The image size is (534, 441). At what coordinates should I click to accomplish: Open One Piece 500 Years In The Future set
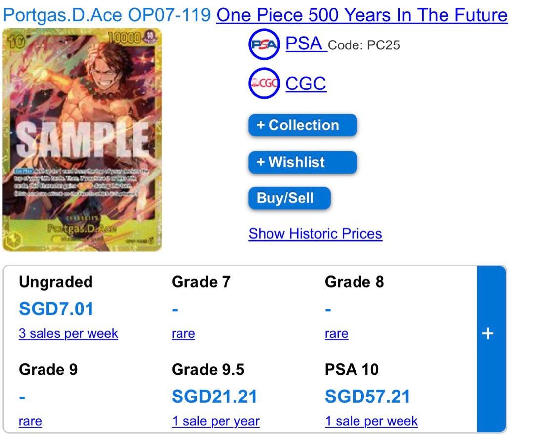362,15
